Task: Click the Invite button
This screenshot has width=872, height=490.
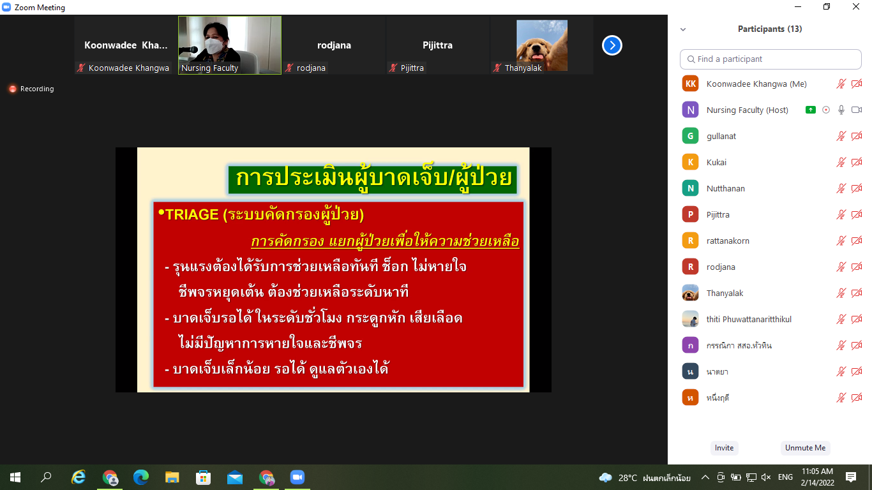Action: click(724, 448)
